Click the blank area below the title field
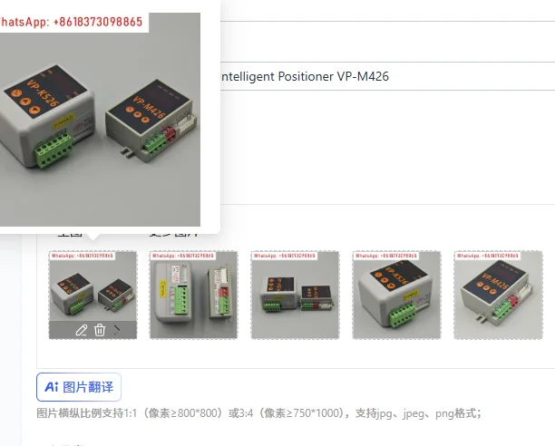 [387, 147]
